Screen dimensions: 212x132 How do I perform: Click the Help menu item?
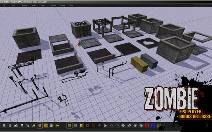click(71, 5)
